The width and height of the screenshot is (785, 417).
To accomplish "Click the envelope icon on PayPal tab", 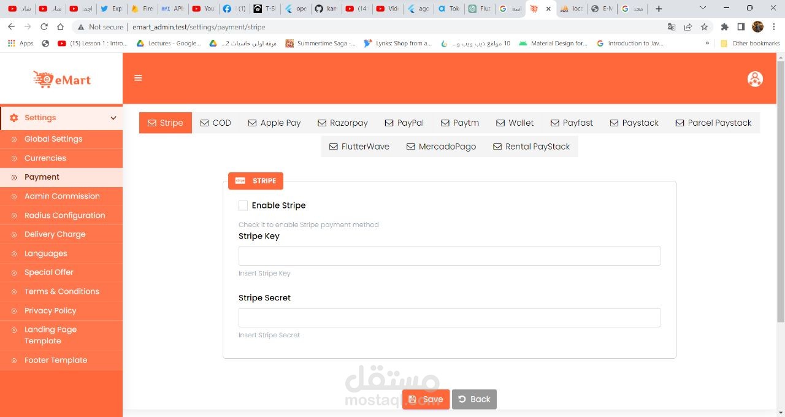I will point(389,123).
